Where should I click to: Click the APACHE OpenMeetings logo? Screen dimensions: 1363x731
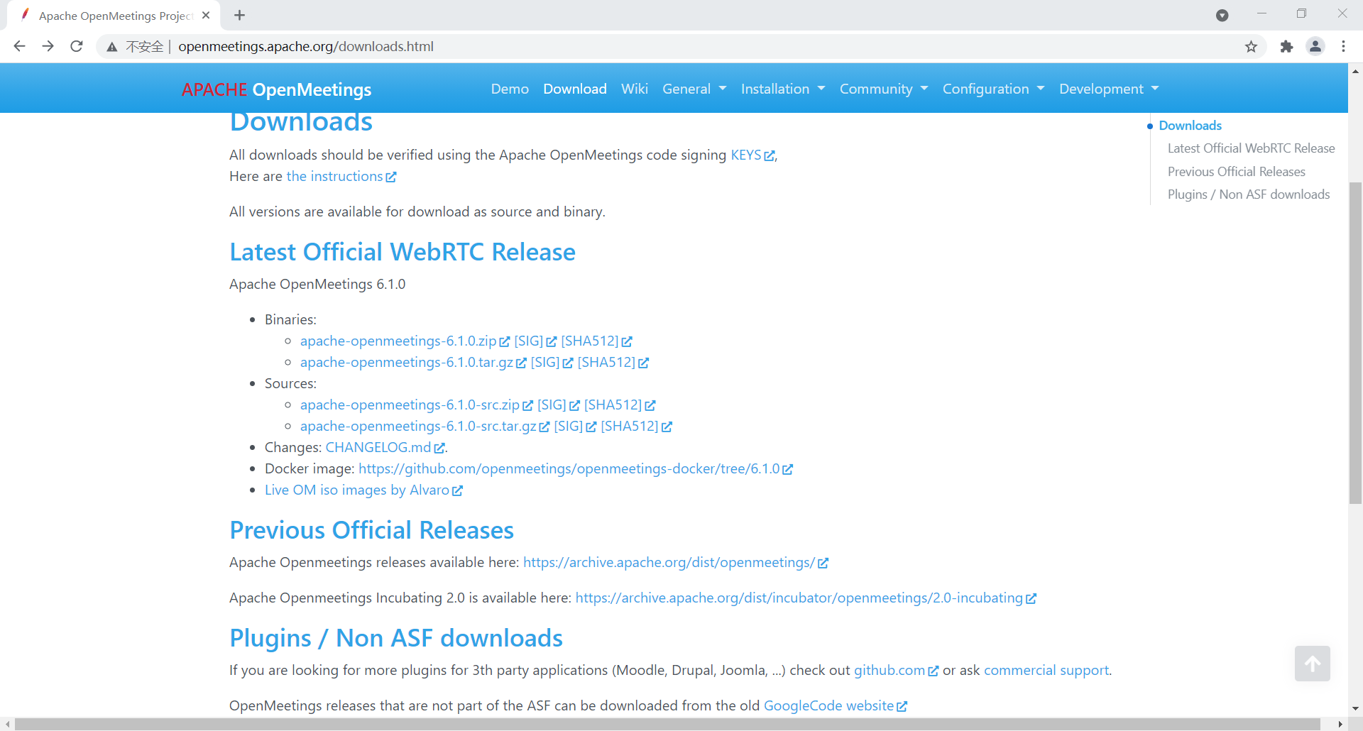point(276,89)
